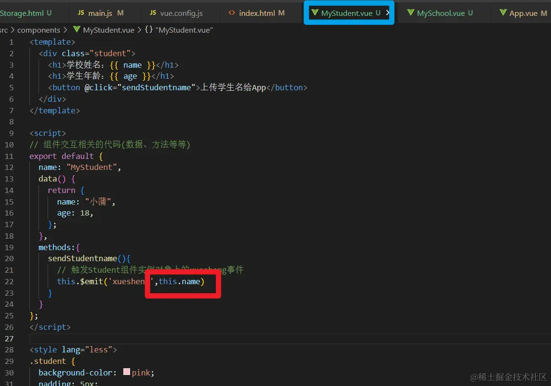Click the opening <template> tag
The image size is (551, 386).
52,42
